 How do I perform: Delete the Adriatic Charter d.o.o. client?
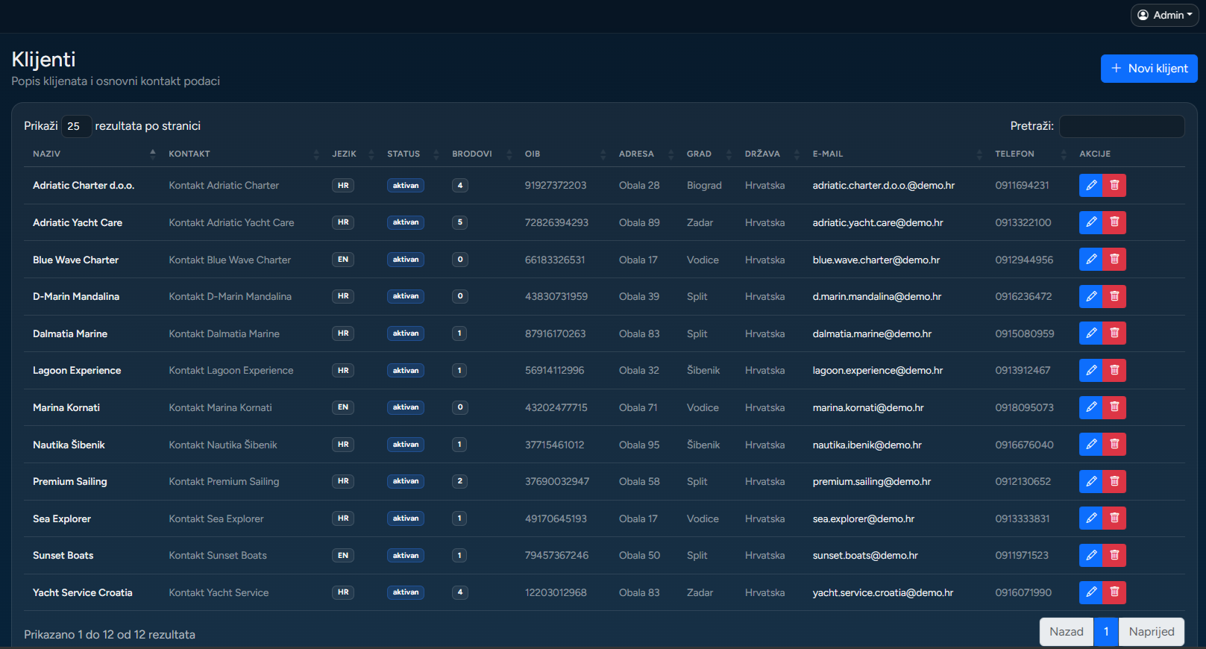[1114, 185]
